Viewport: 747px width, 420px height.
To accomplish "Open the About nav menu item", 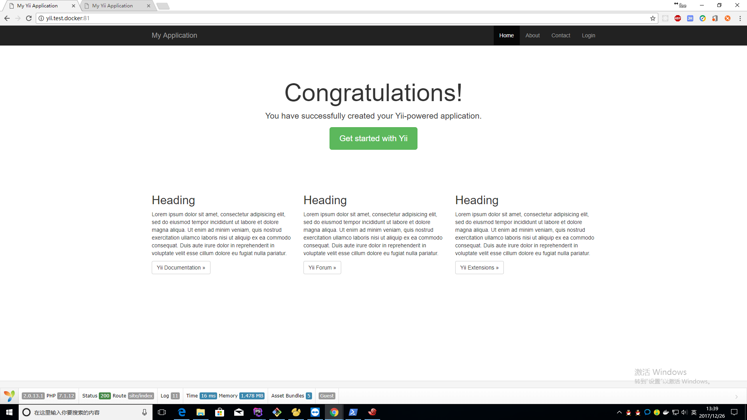I will (x=532, y=35).
